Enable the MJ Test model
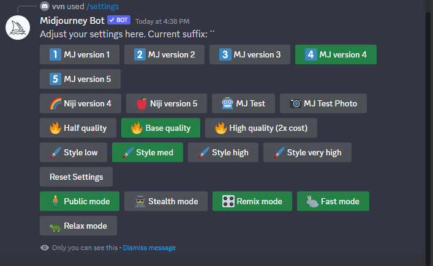433x266 pixels. click(x=243, y=103)
